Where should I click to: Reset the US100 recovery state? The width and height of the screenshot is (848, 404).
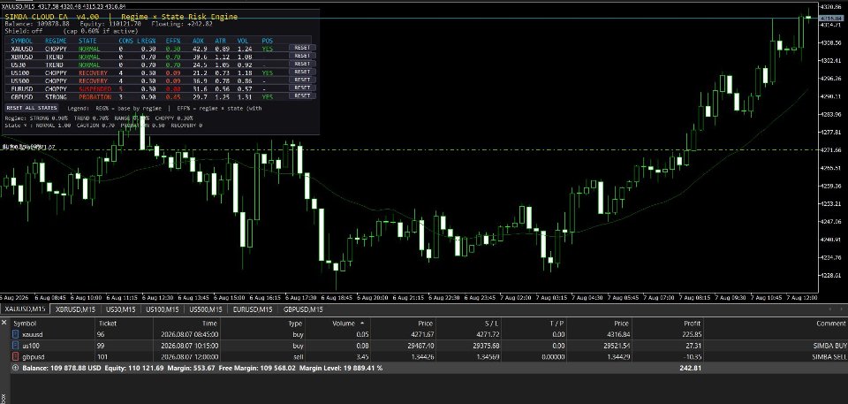[302, 72]
